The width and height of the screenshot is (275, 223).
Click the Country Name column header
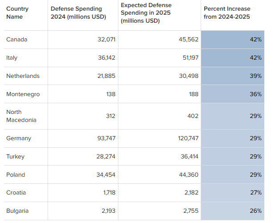coord(17,13)
